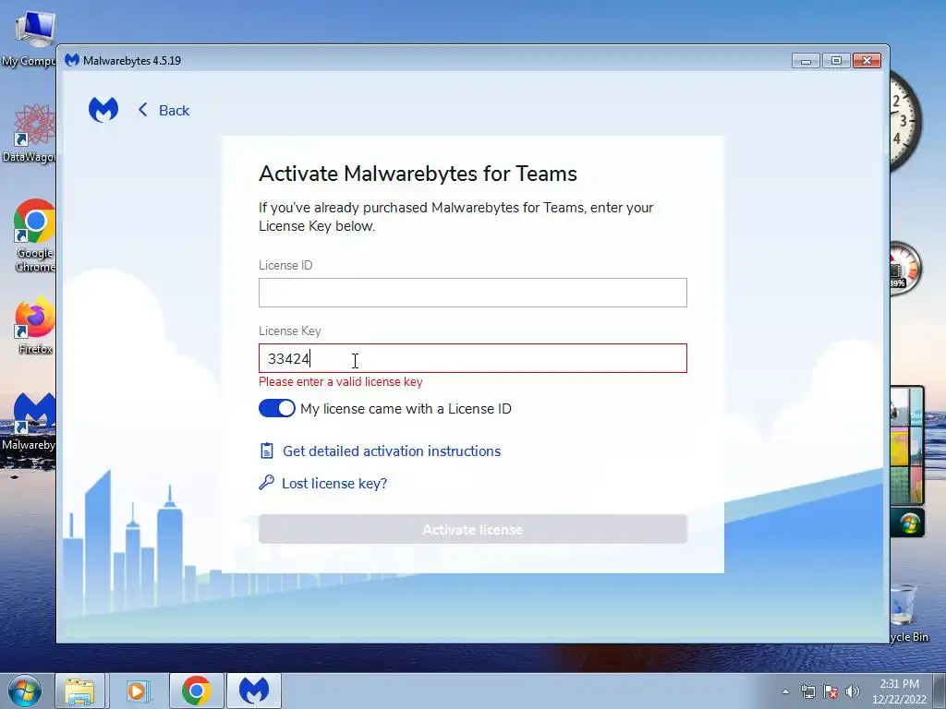This screenshot has width=946, height=709.
Task: Open the taskbar clock showing 2:31 PM
Action: (x=899, y=691)
